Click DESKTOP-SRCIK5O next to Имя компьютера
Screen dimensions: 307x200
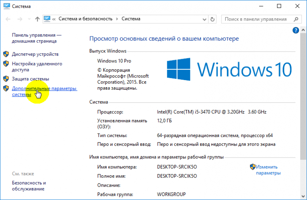177,167
